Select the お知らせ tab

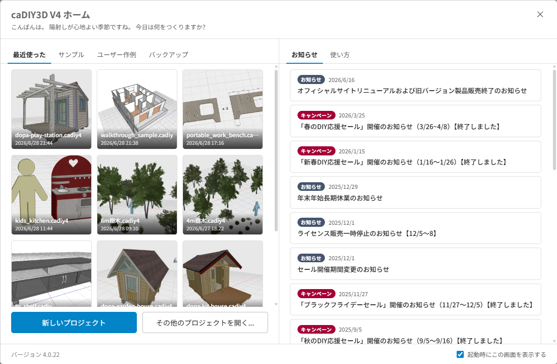pos(305,55)
